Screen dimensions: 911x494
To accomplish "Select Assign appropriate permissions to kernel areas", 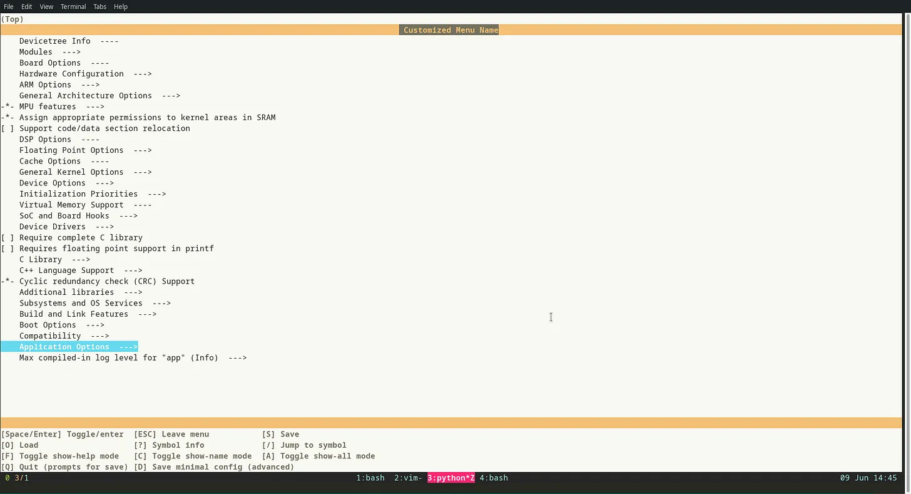I will 138,117.
